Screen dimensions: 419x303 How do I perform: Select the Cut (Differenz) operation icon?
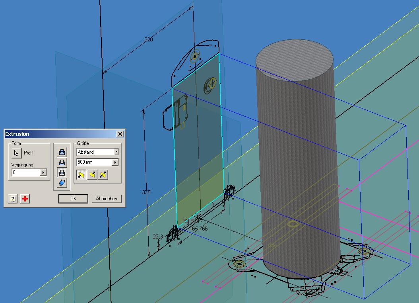(62, 162)
